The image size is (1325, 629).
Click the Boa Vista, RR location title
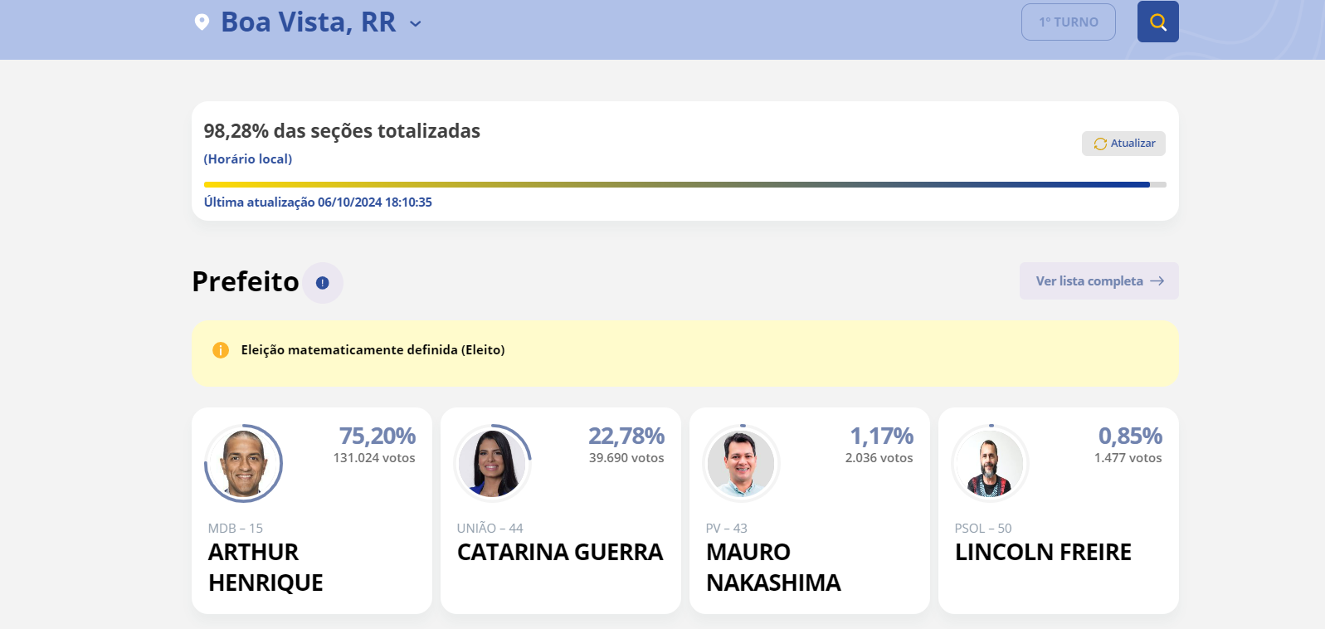pos(309,22)
